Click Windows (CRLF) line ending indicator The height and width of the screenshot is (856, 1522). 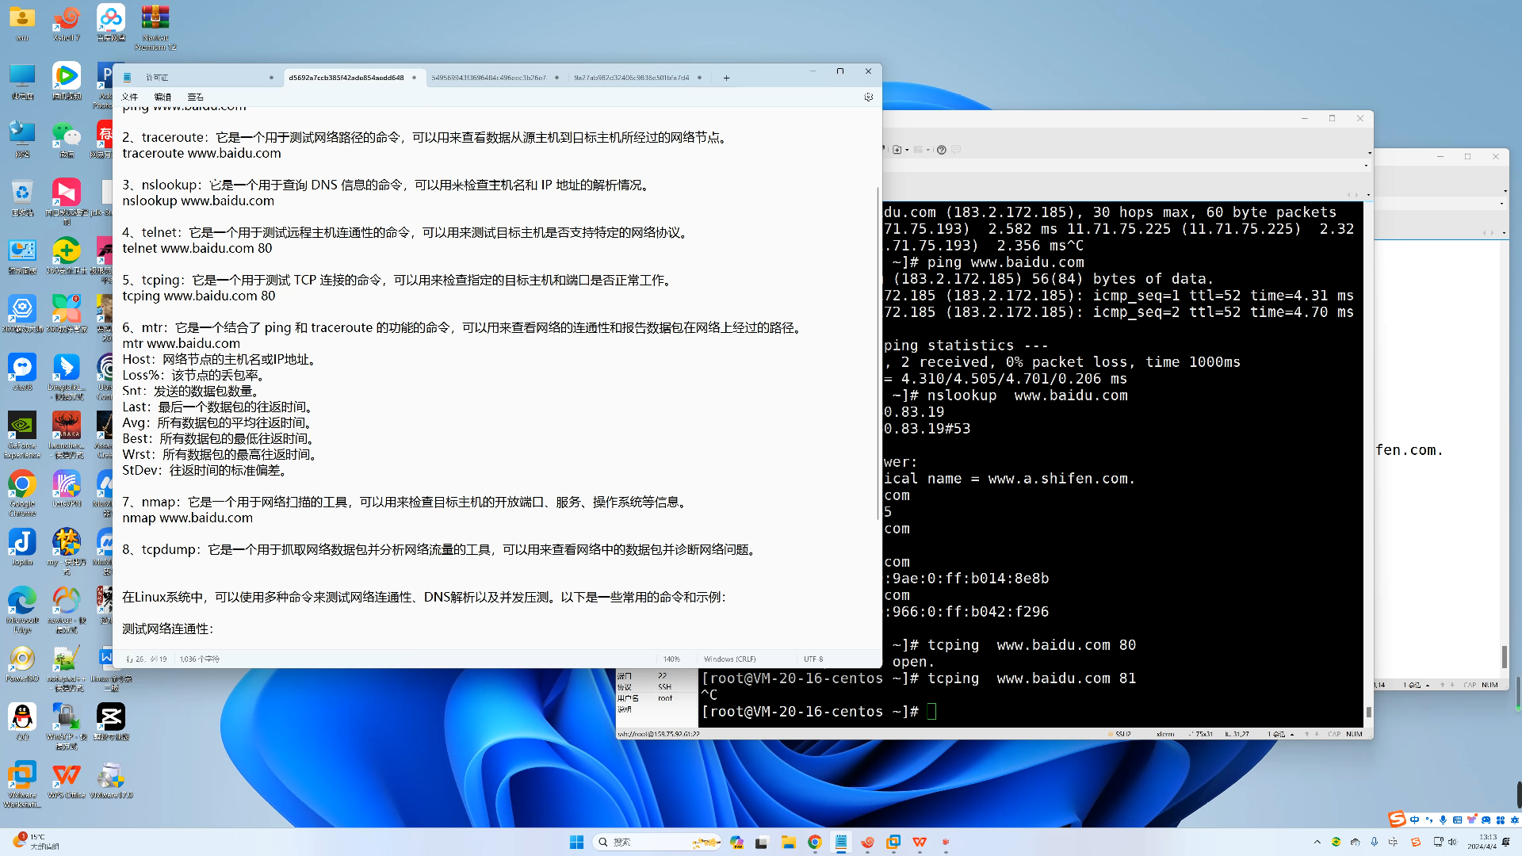(x=729, y=659)
